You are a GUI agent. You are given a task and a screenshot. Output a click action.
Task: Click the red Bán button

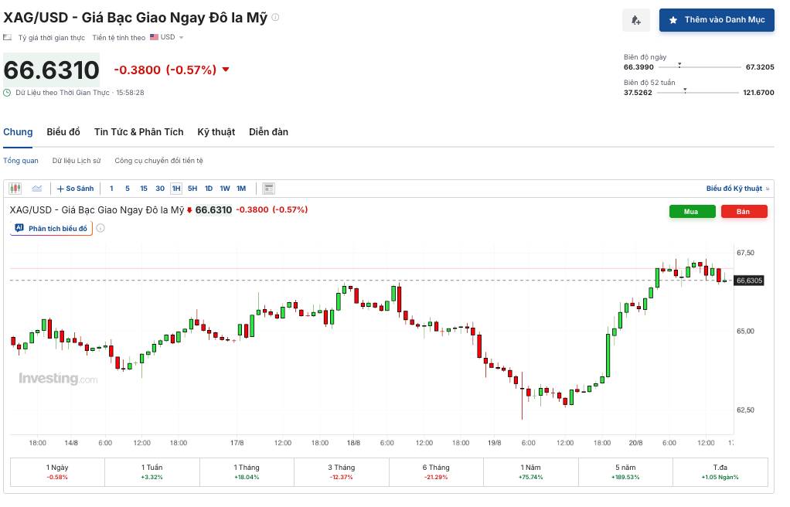pos(744,212)
